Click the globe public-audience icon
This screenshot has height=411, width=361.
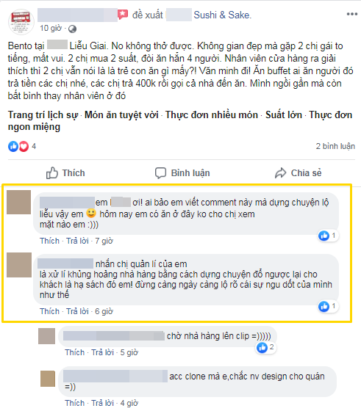tap(72, 29)
